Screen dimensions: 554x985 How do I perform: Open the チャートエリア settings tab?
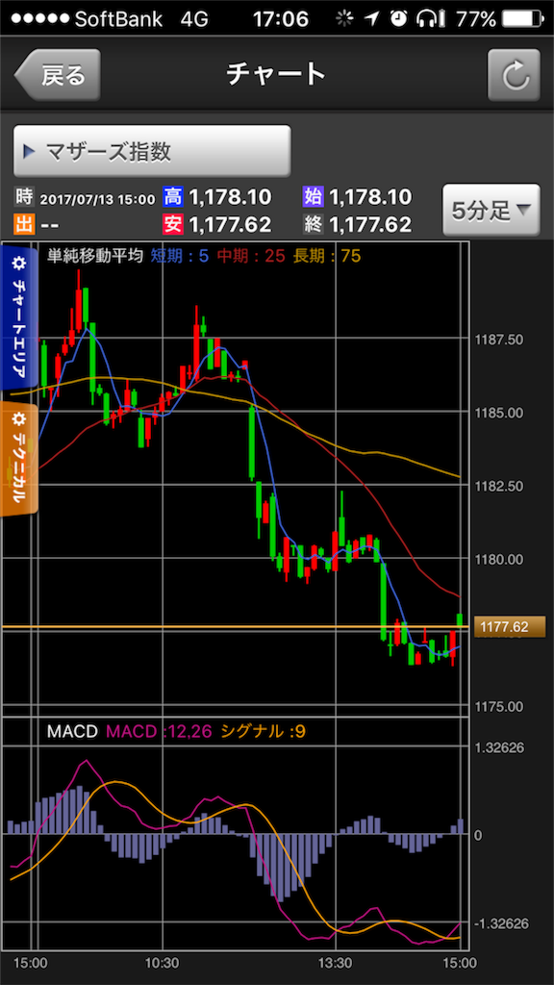19,318
